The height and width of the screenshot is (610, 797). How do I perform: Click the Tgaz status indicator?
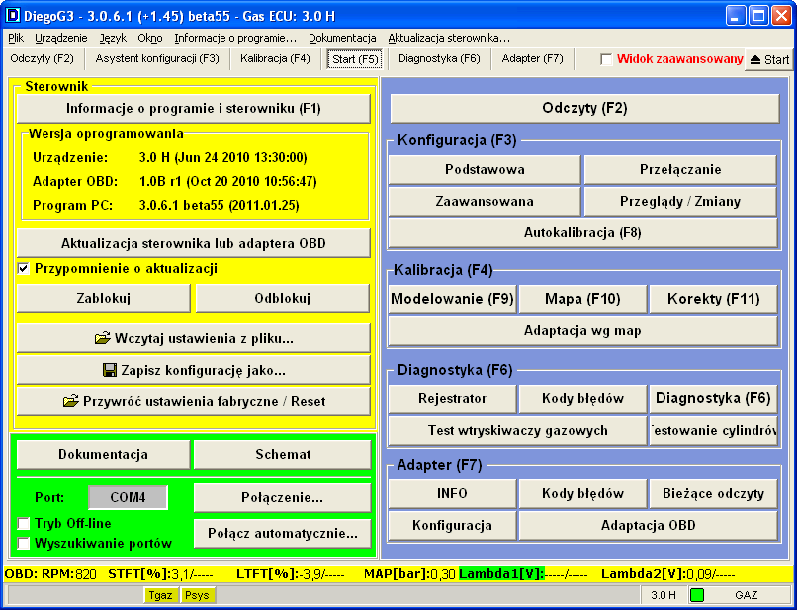click(x=160, y=595)
